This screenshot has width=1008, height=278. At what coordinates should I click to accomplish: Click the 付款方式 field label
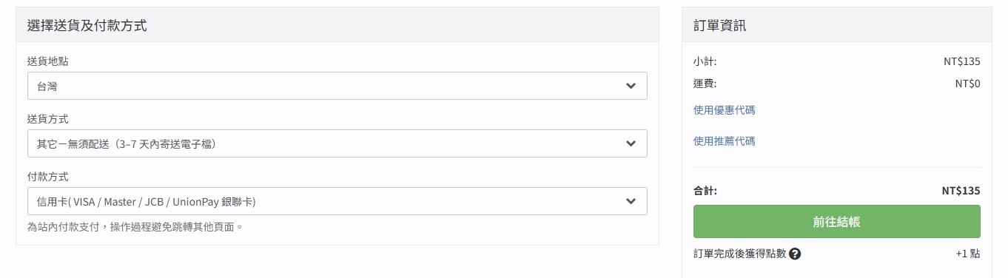[x=47, y=177]
